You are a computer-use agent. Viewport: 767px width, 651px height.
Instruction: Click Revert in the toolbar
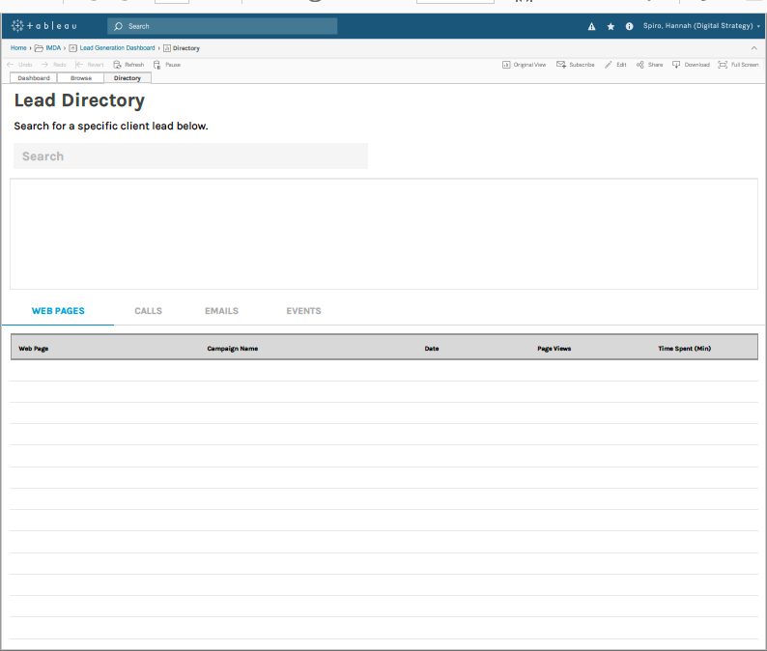(x=90, y=65)
